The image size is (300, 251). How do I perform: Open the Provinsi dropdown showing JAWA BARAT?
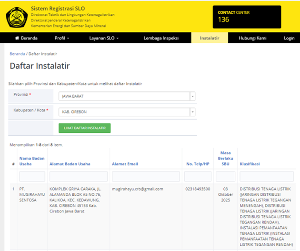click(x=127, y=96)
